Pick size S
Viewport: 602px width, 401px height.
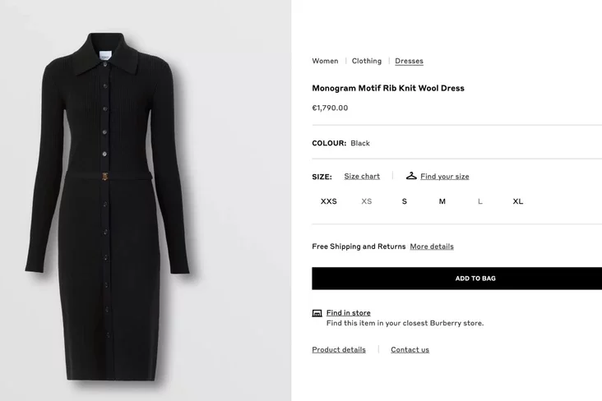(x=405, y=201)
